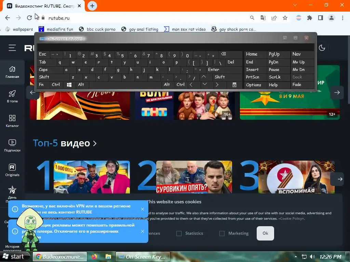Go to Главная in sidebar
This screenshot has width=350, height=262.
12,72
